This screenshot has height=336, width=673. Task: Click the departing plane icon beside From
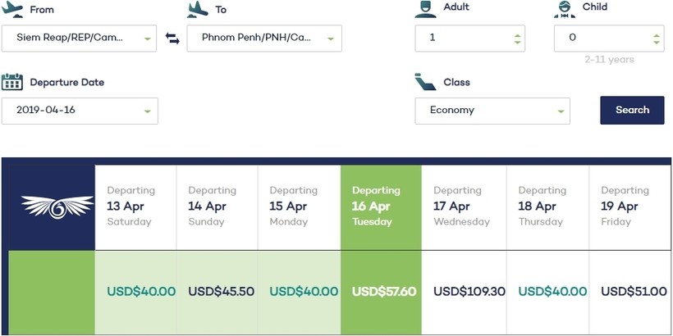coord(13,9)
